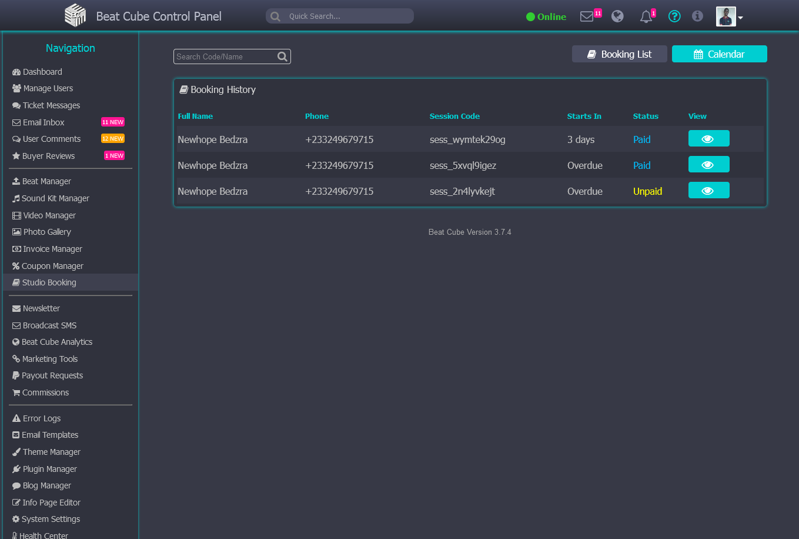Click the Photo Gallery image icon
The image size is (799, 539).
tap(16, 232)
